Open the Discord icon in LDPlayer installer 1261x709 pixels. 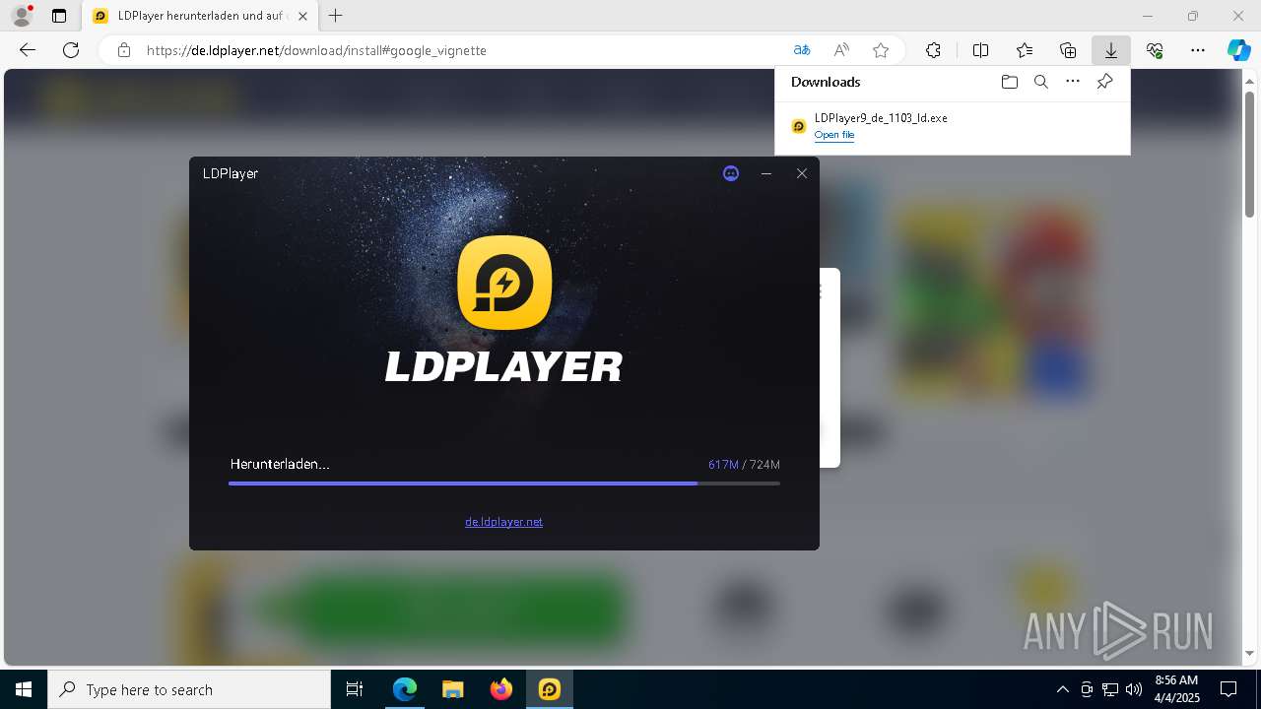[x=731, y=173]
